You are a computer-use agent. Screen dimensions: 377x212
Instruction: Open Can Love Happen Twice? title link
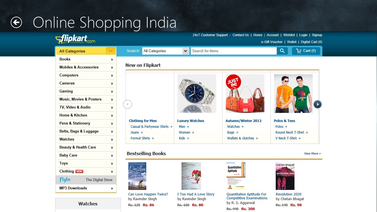(x=148, y=194)
